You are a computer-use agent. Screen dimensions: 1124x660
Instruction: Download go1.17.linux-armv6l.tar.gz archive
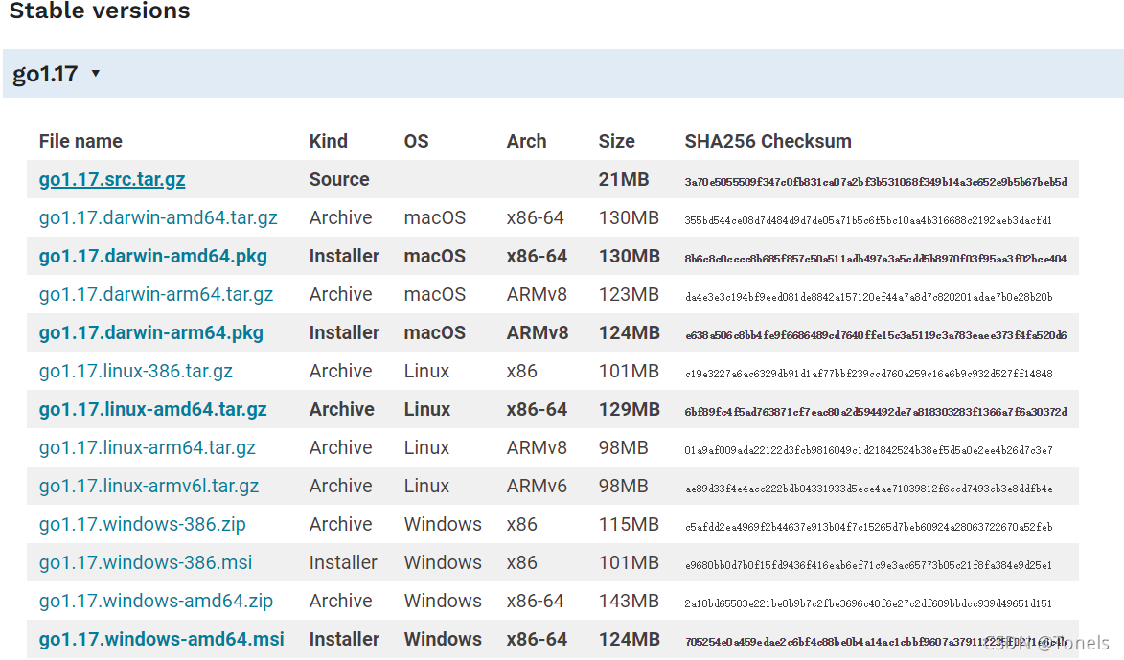[149, 486]
